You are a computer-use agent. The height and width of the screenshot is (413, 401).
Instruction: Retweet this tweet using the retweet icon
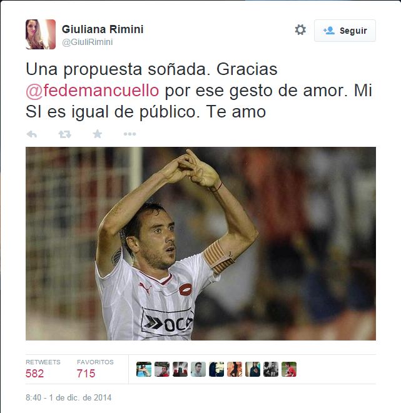coord(64,134)
